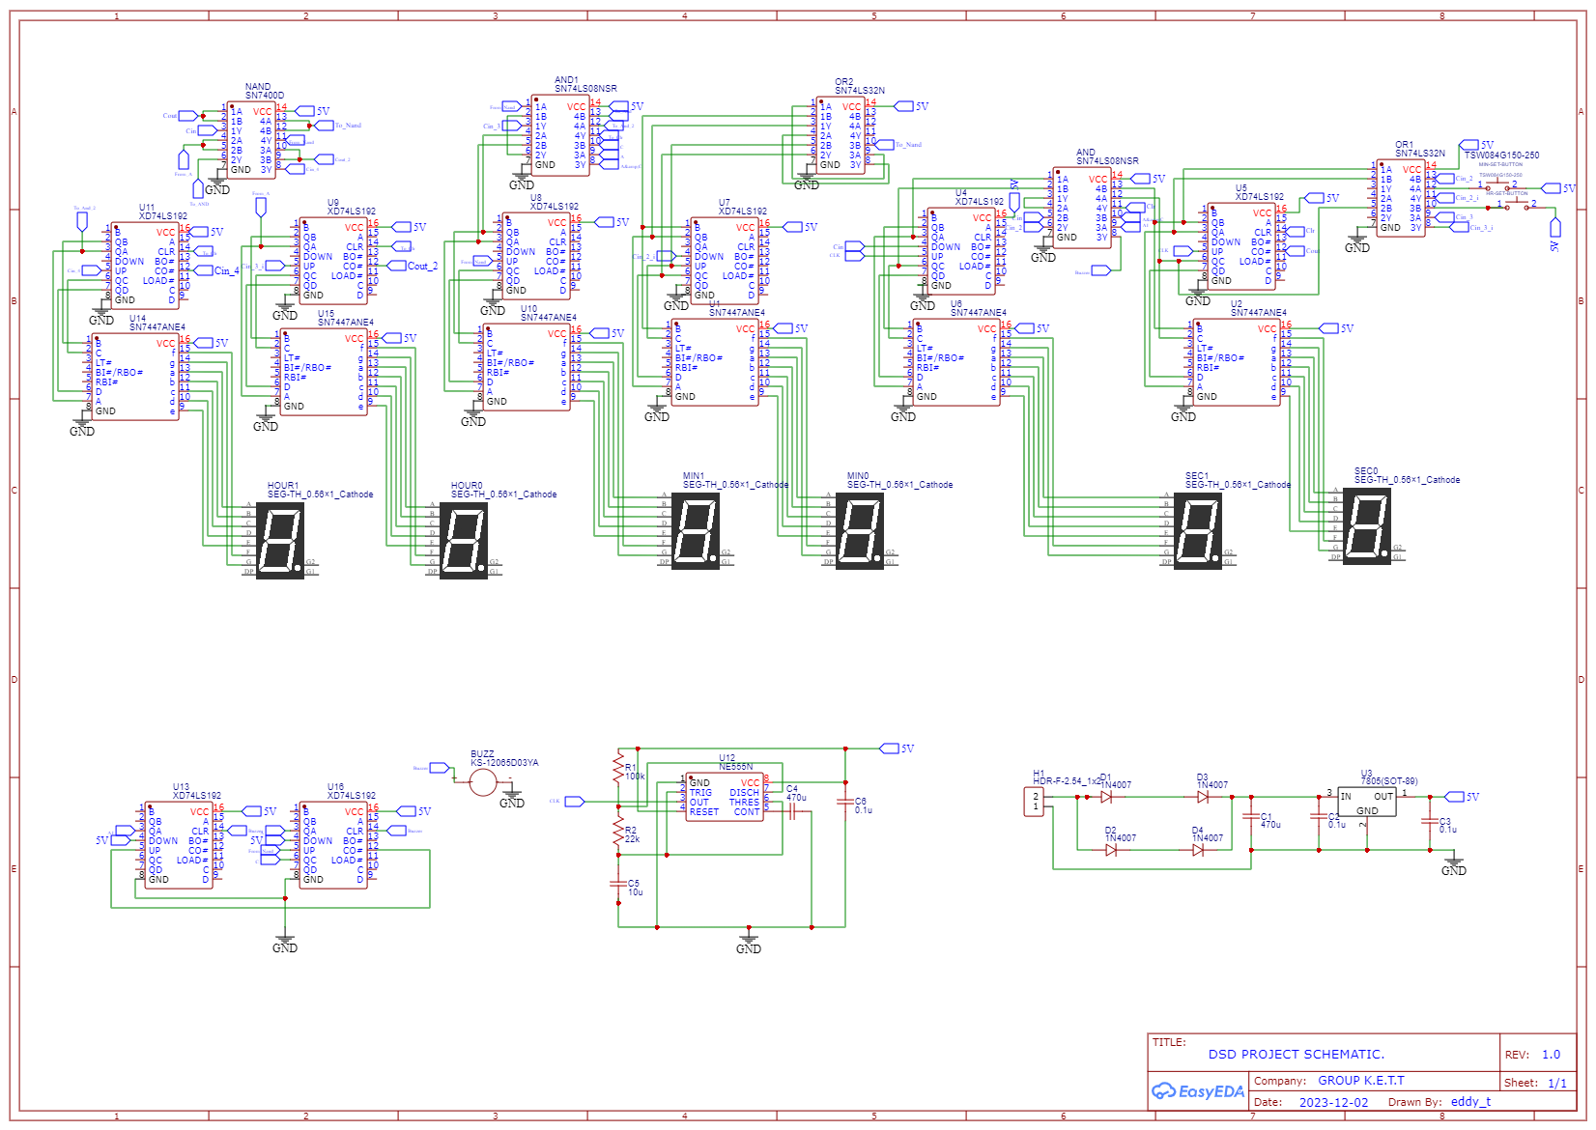The image size is (1596, 1130).
Task: Click the '7805(SOT-89)' part label
Action: click(x=1389, y=780)
